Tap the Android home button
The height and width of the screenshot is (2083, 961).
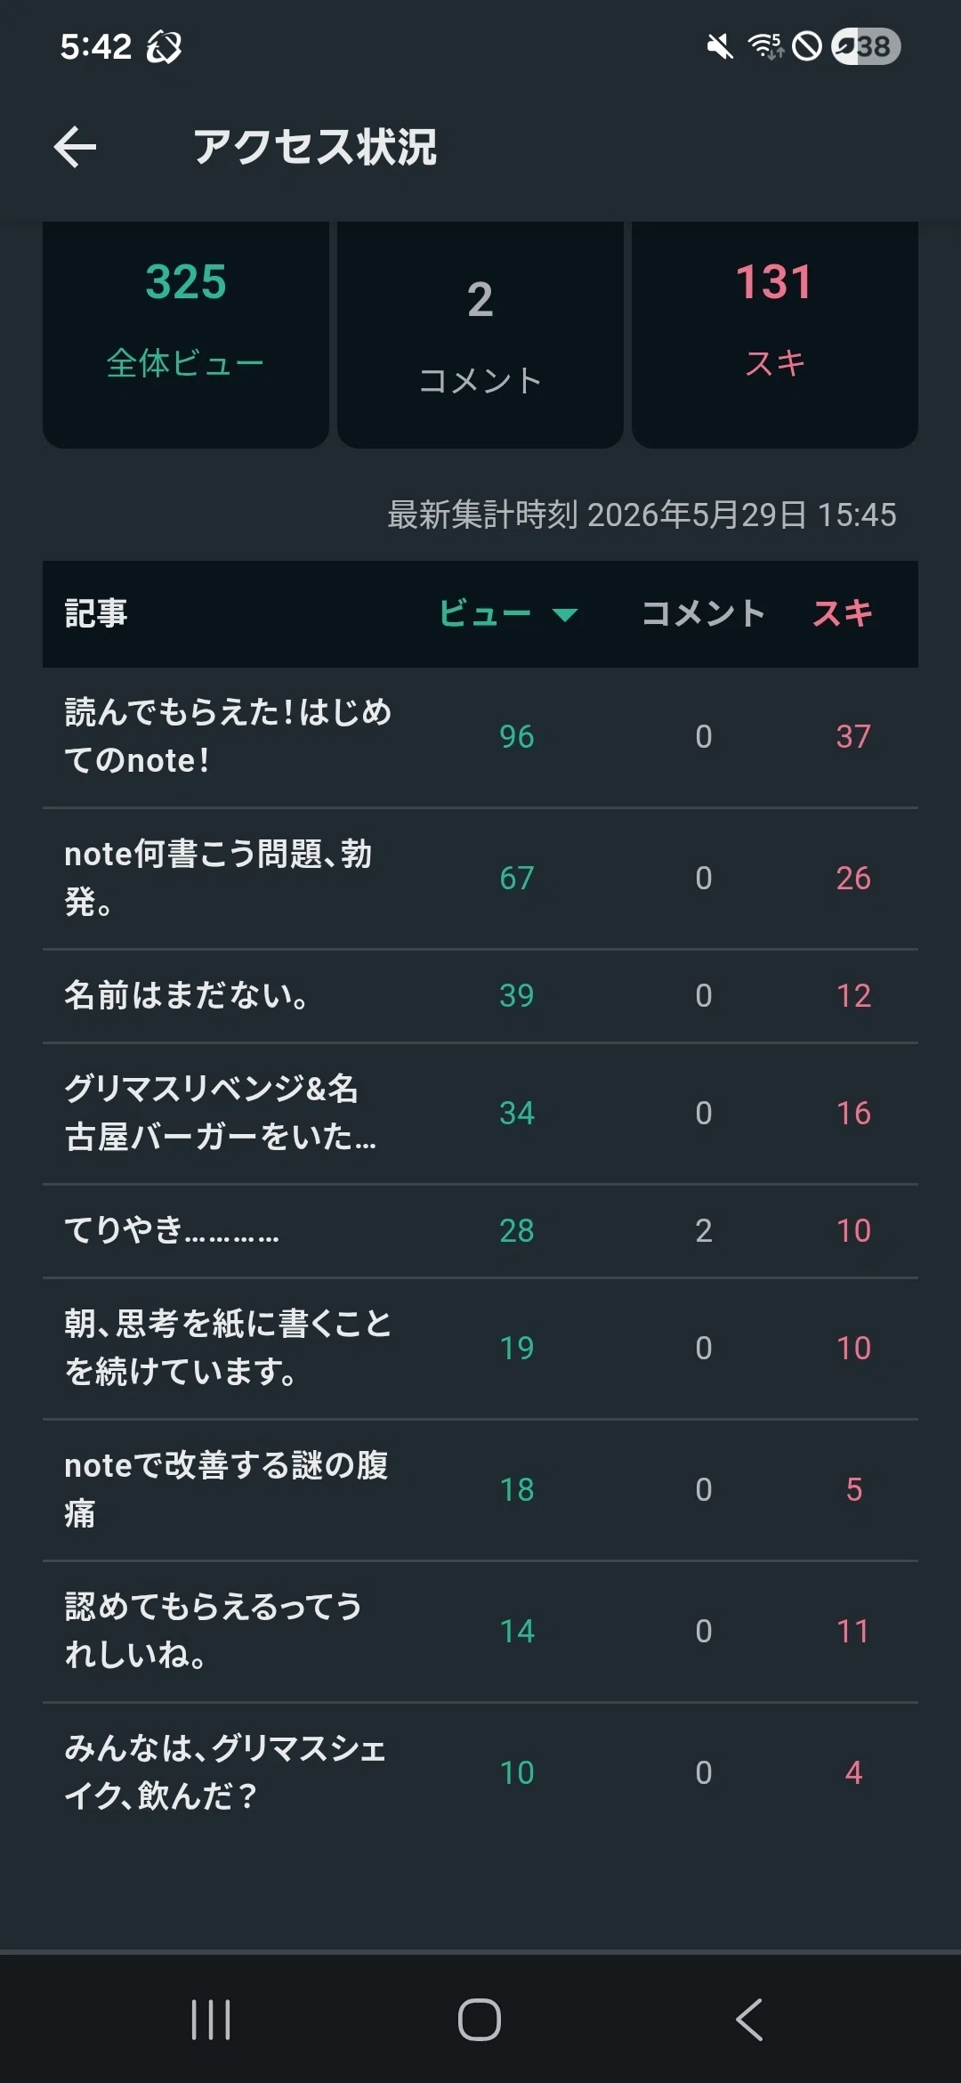tap(480, 2019)
